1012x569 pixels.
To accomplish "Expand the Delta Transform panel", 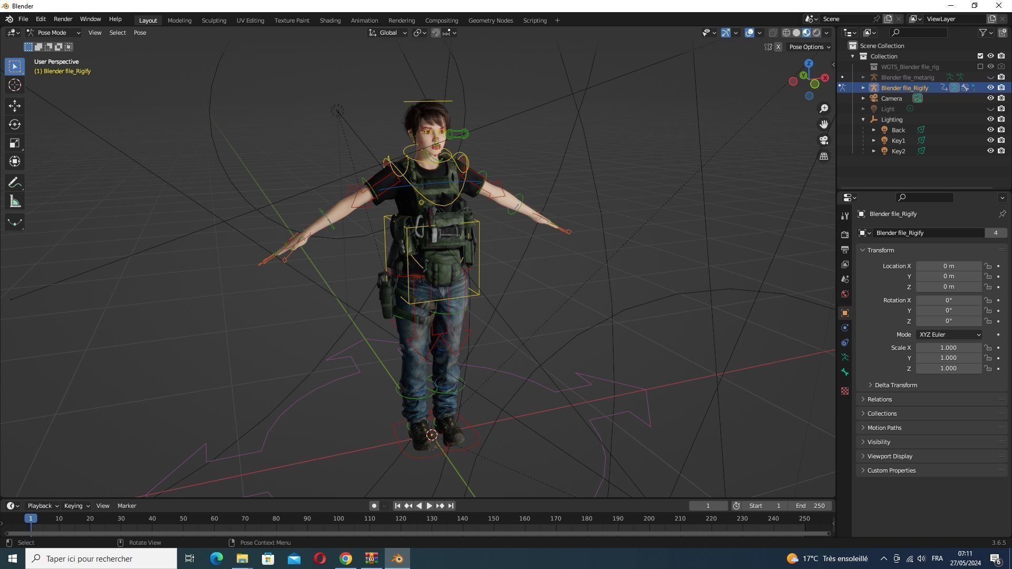I will pyautogui.click(x=895, y=385).
